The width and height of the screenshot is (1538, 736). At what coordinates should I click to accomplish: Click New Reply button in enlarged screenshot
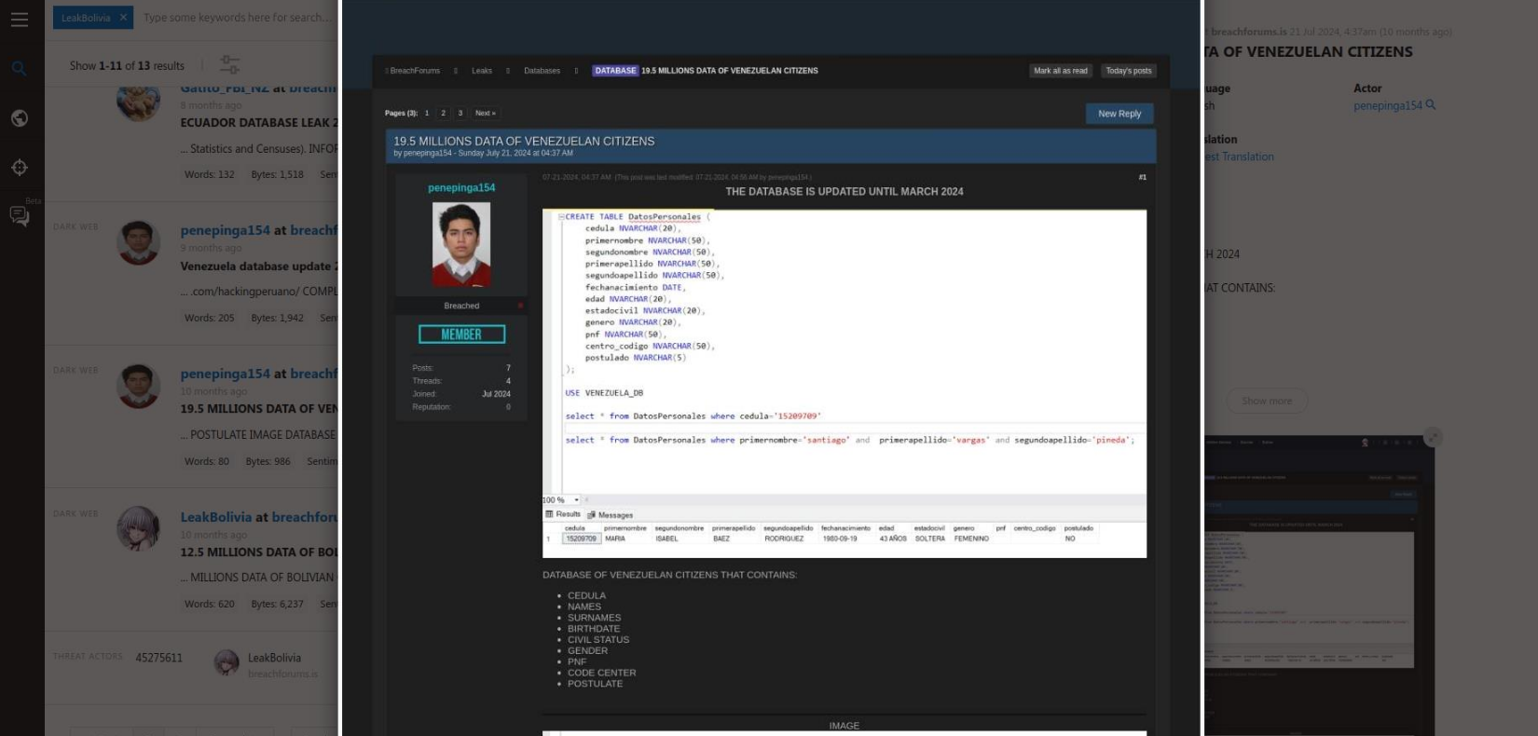click(x=1119, y=114)
